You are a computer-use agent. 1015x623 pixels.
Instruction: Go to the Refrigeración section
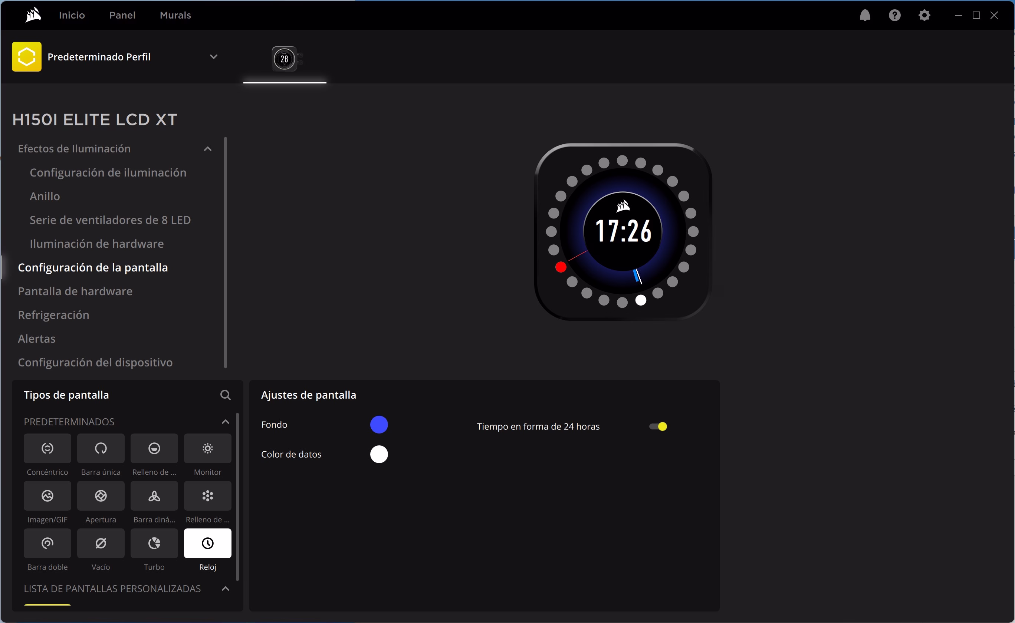[x=53, y=315]
